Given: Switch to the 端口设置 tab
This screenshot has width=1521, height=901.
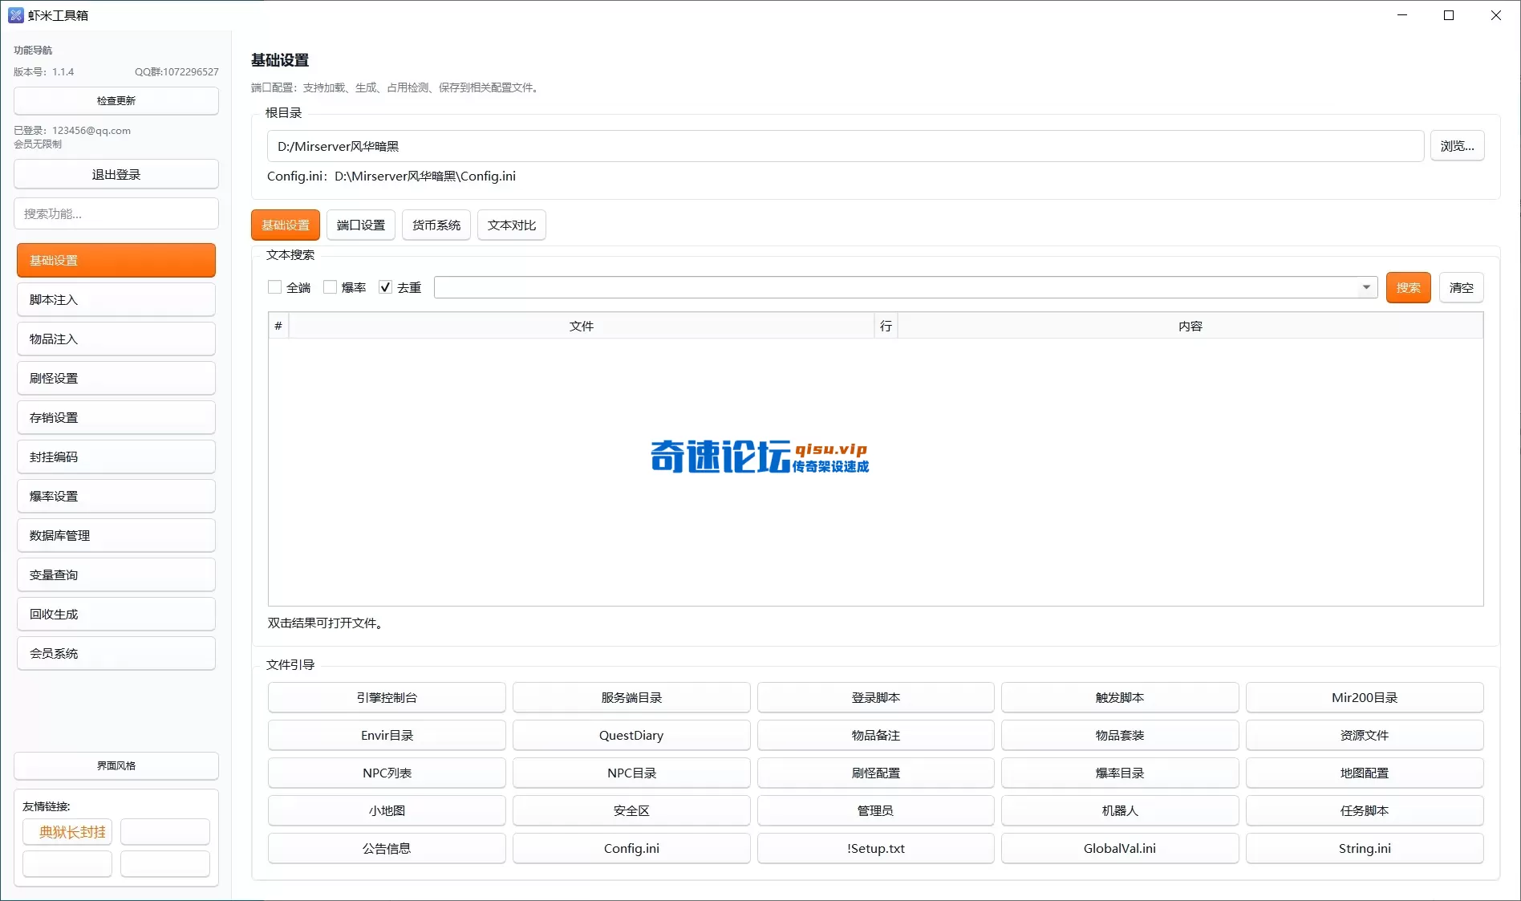Looking at the screenshot, I should click(x=361, y=225).
